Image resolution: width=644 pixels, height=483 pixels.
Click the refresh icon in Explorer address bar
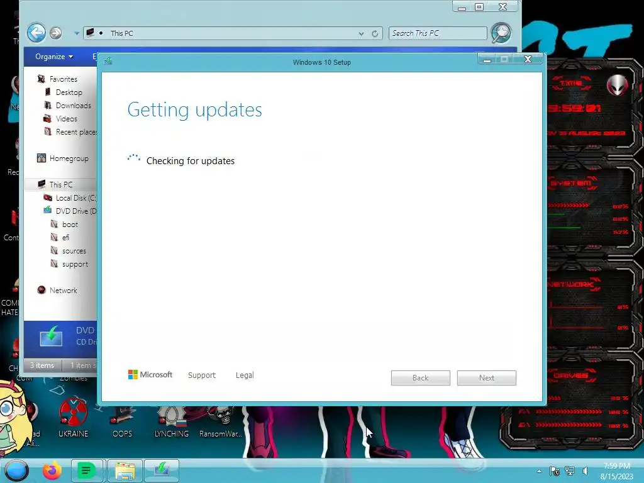[x=375, y=34]
